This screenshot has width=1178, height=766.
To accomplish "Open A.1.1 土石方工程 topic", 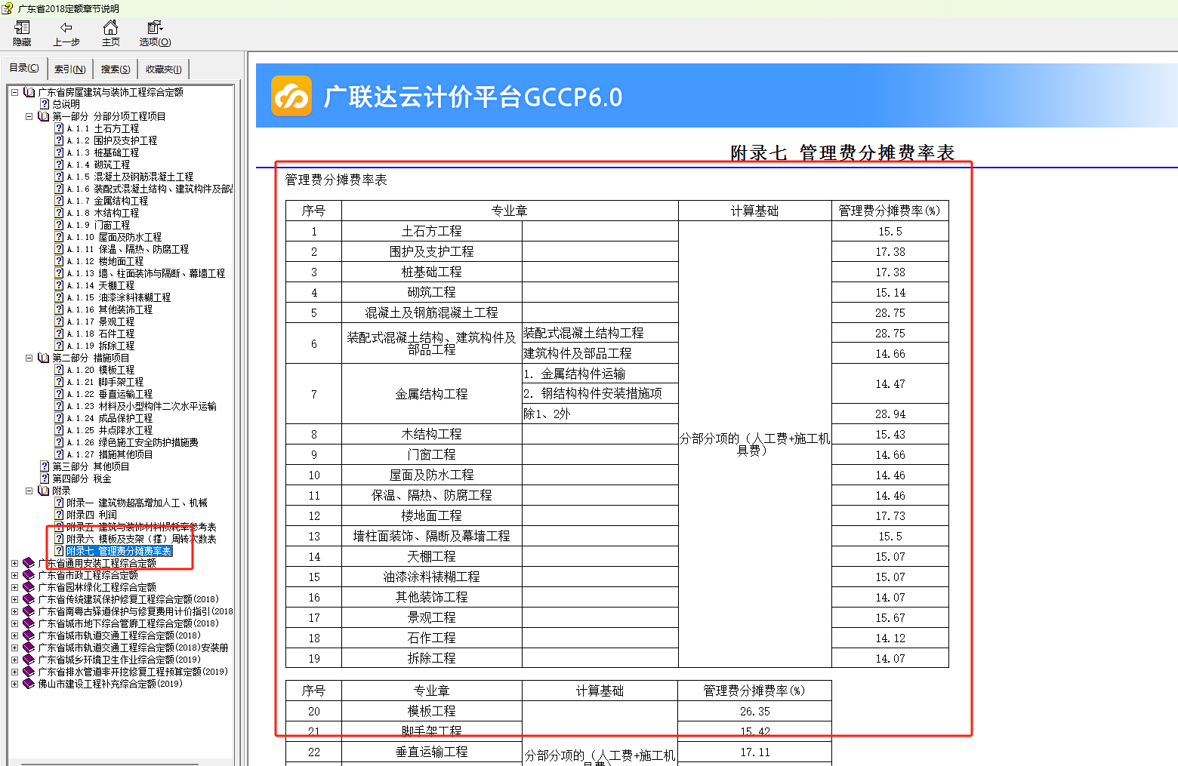I will (103, 128).
